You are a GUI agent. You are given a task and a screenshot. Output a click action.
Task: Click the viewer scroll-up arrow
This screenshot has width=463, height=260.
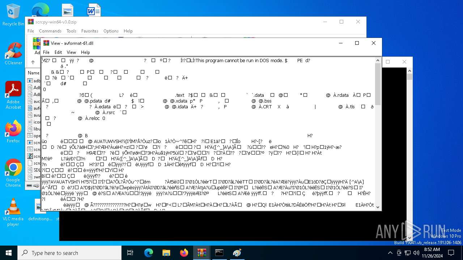coord(378,60)
